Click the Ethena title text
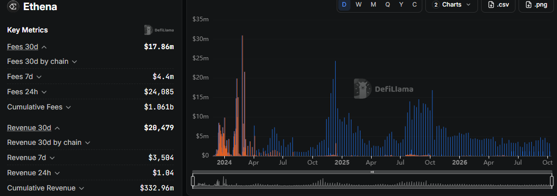 point(40,7)
